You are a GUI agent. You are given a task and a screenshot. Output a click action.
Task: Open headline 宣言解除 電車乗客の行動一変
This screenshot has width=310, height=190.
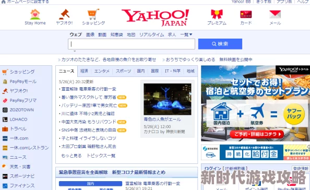(89, 89)
